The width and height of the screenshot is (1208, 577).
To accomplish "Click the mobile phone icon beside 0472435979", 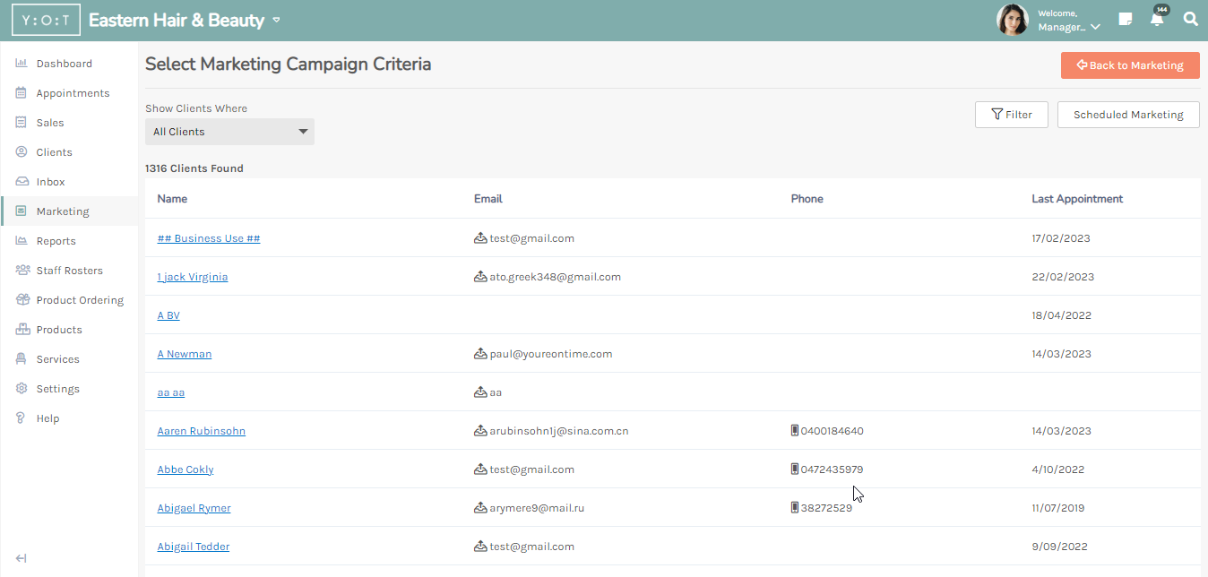I will pyautogui.click(x=795, y=469).
